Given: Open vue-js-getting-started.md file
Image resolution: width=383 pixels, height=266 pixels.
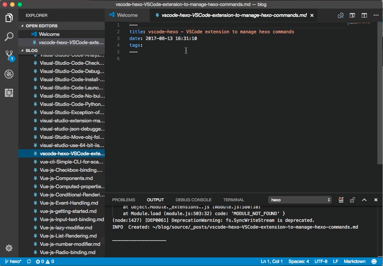Looking at the screenshot, I should [62, 211].
